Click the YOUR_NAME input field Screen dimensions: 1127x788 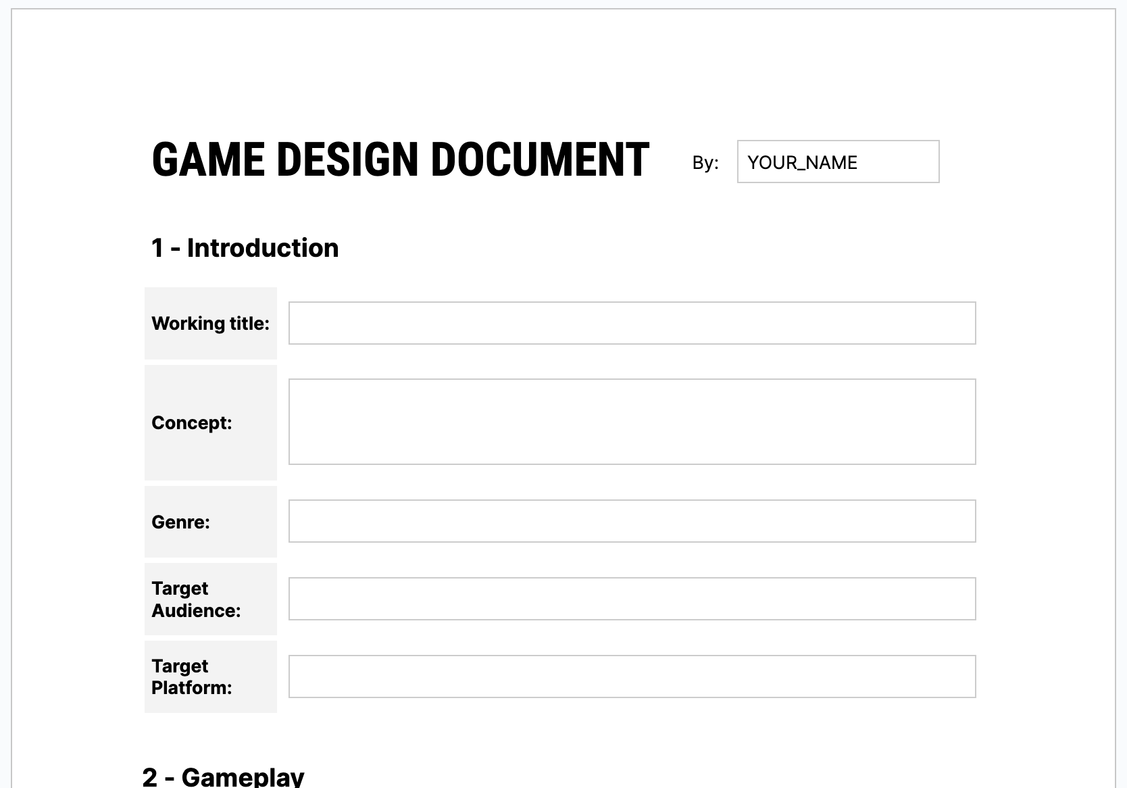click(x=837, y=162)
